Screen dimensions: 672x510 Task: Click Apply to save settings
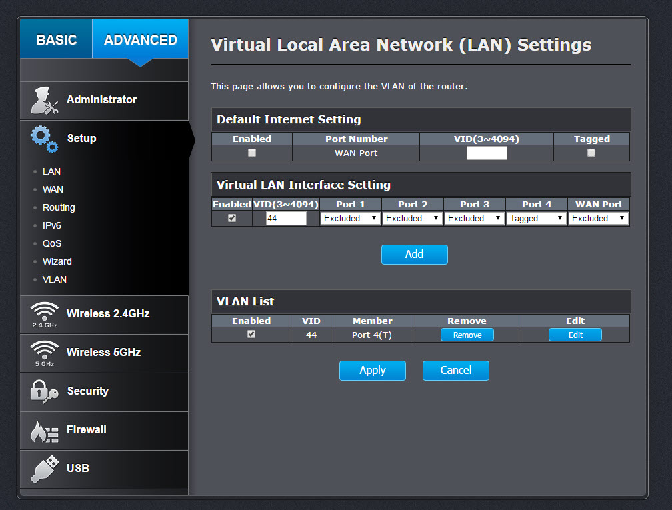pos(372,370)
